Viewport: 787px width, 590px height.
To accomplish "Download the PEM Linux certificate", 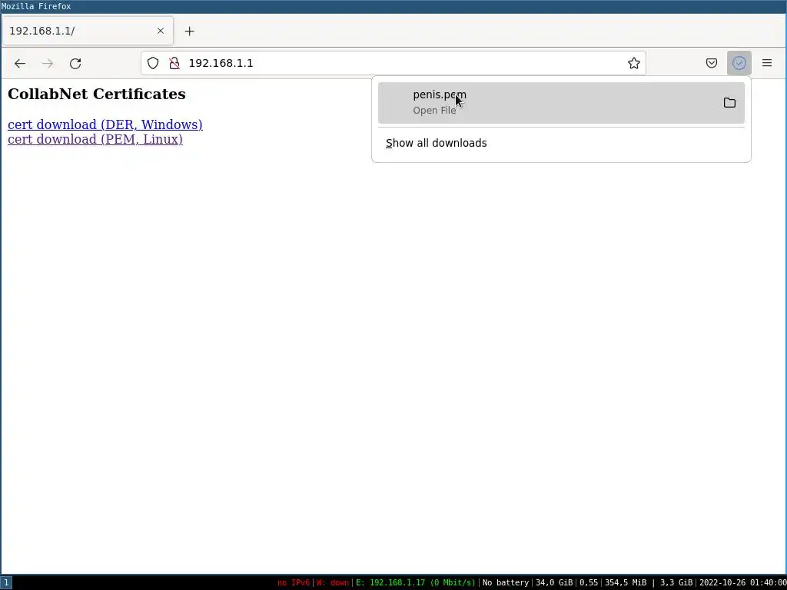I will click(95, 139).
